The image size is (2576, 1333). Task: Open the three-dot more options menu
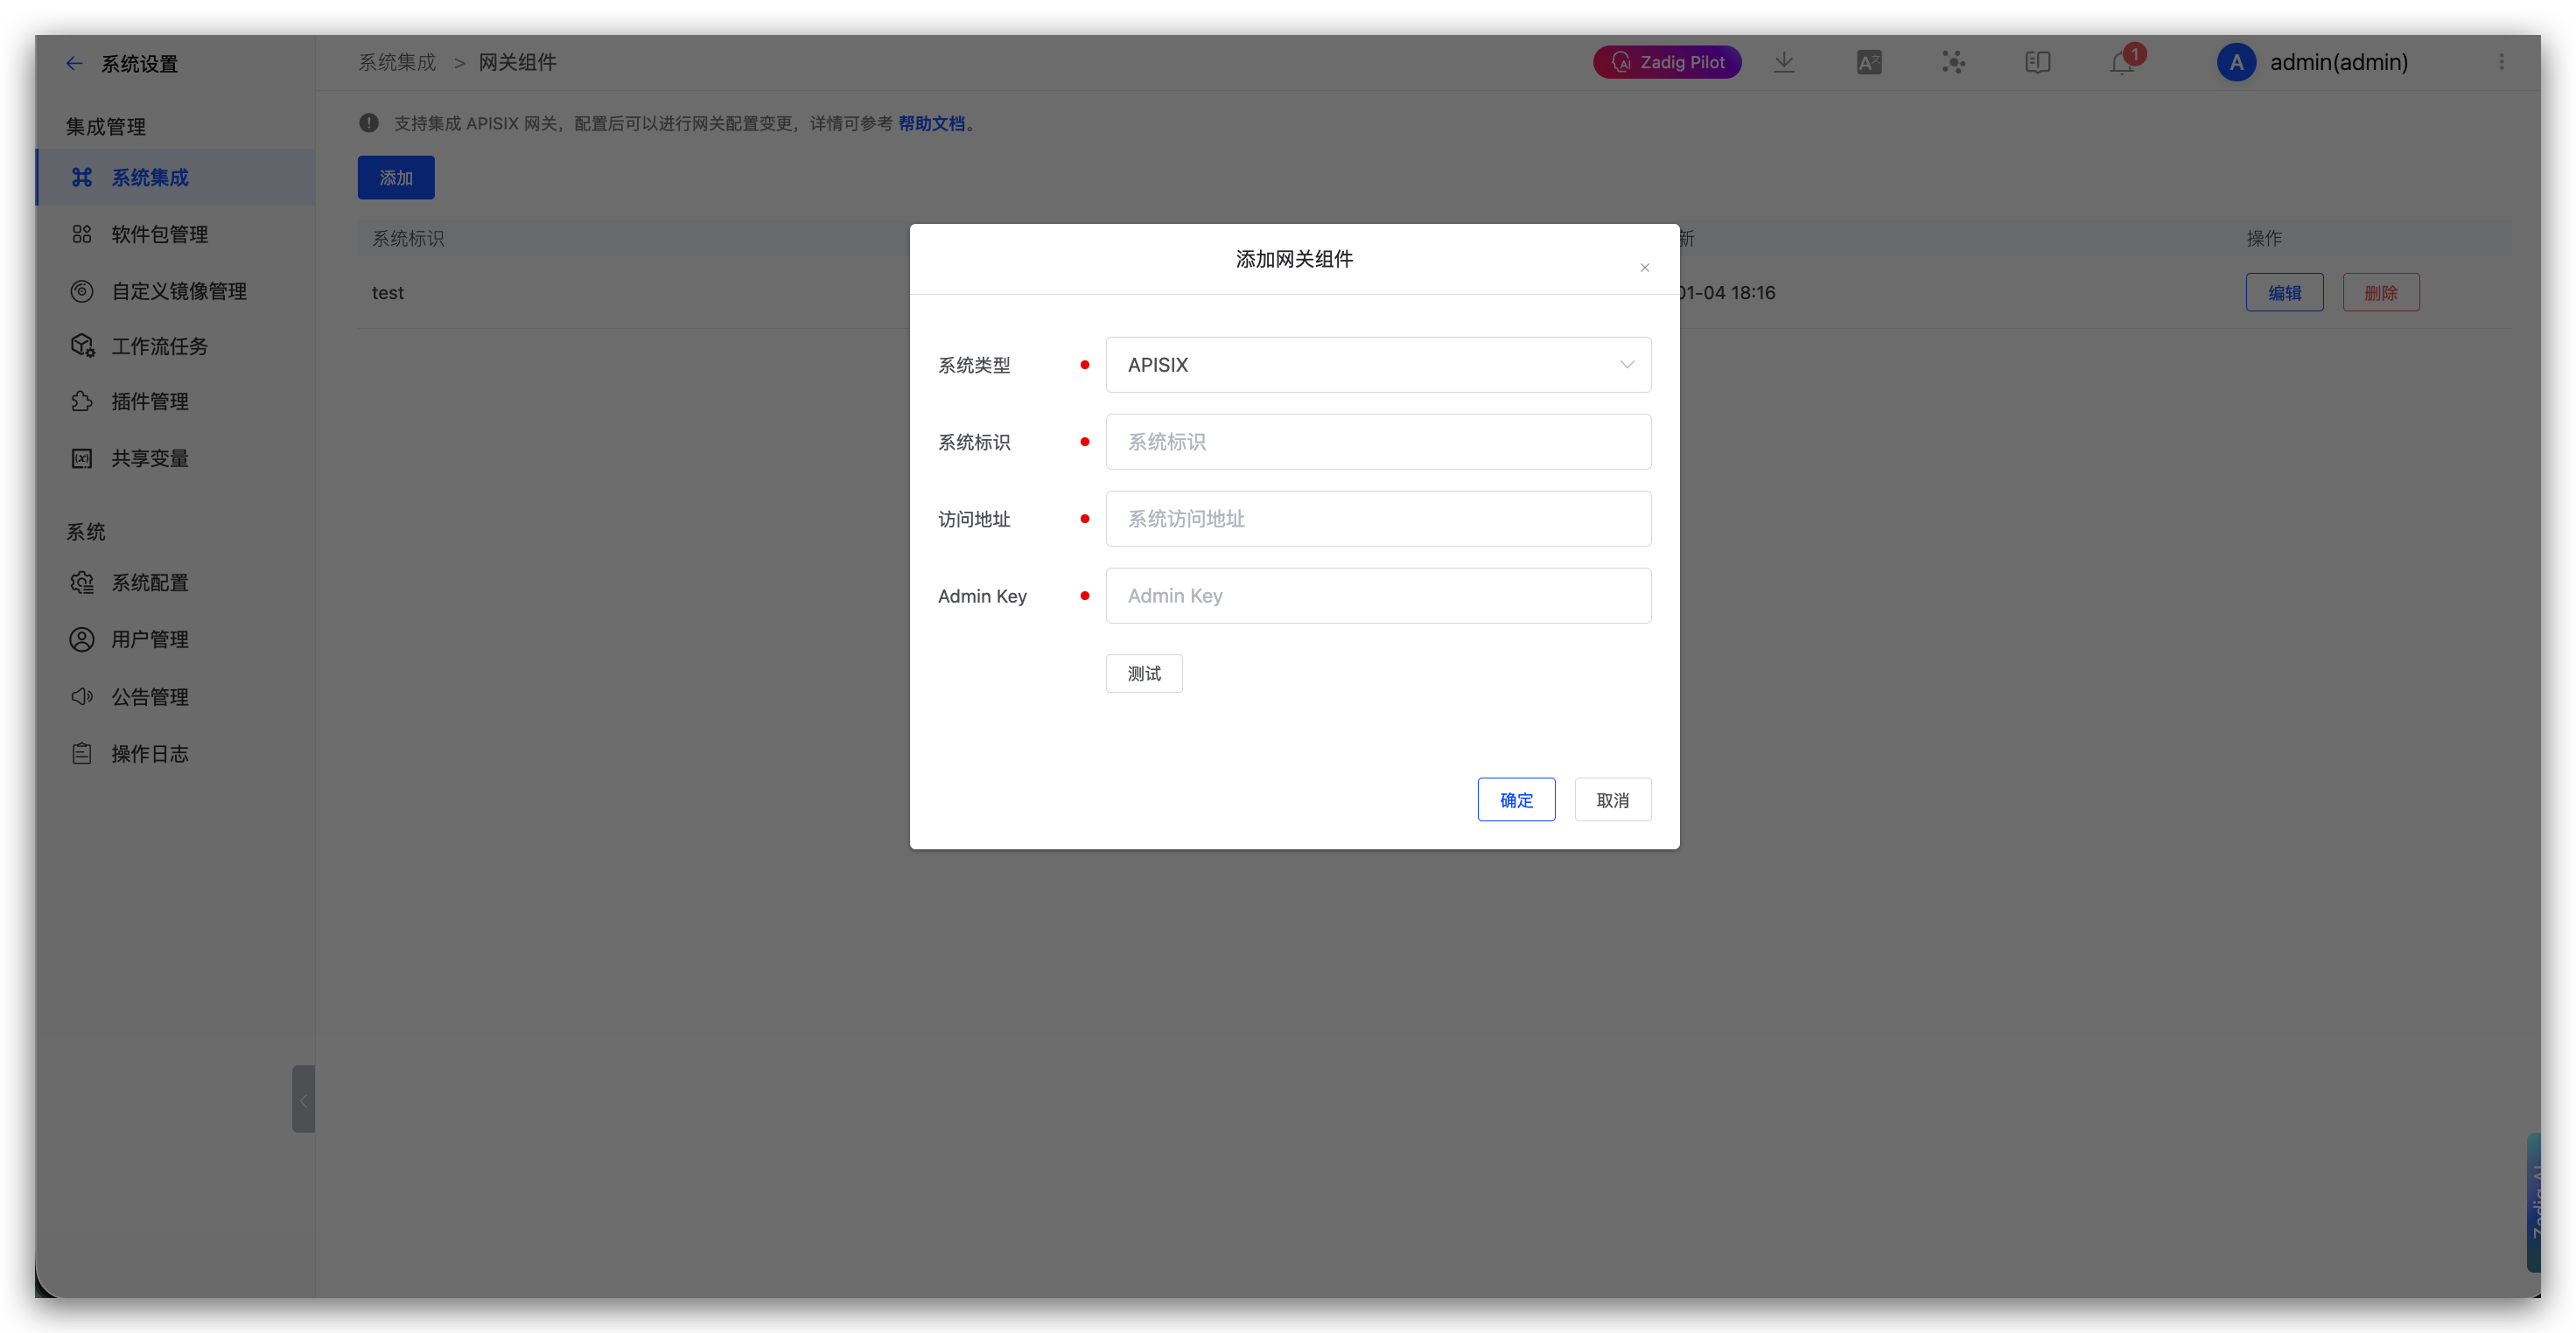point(2501,62)
